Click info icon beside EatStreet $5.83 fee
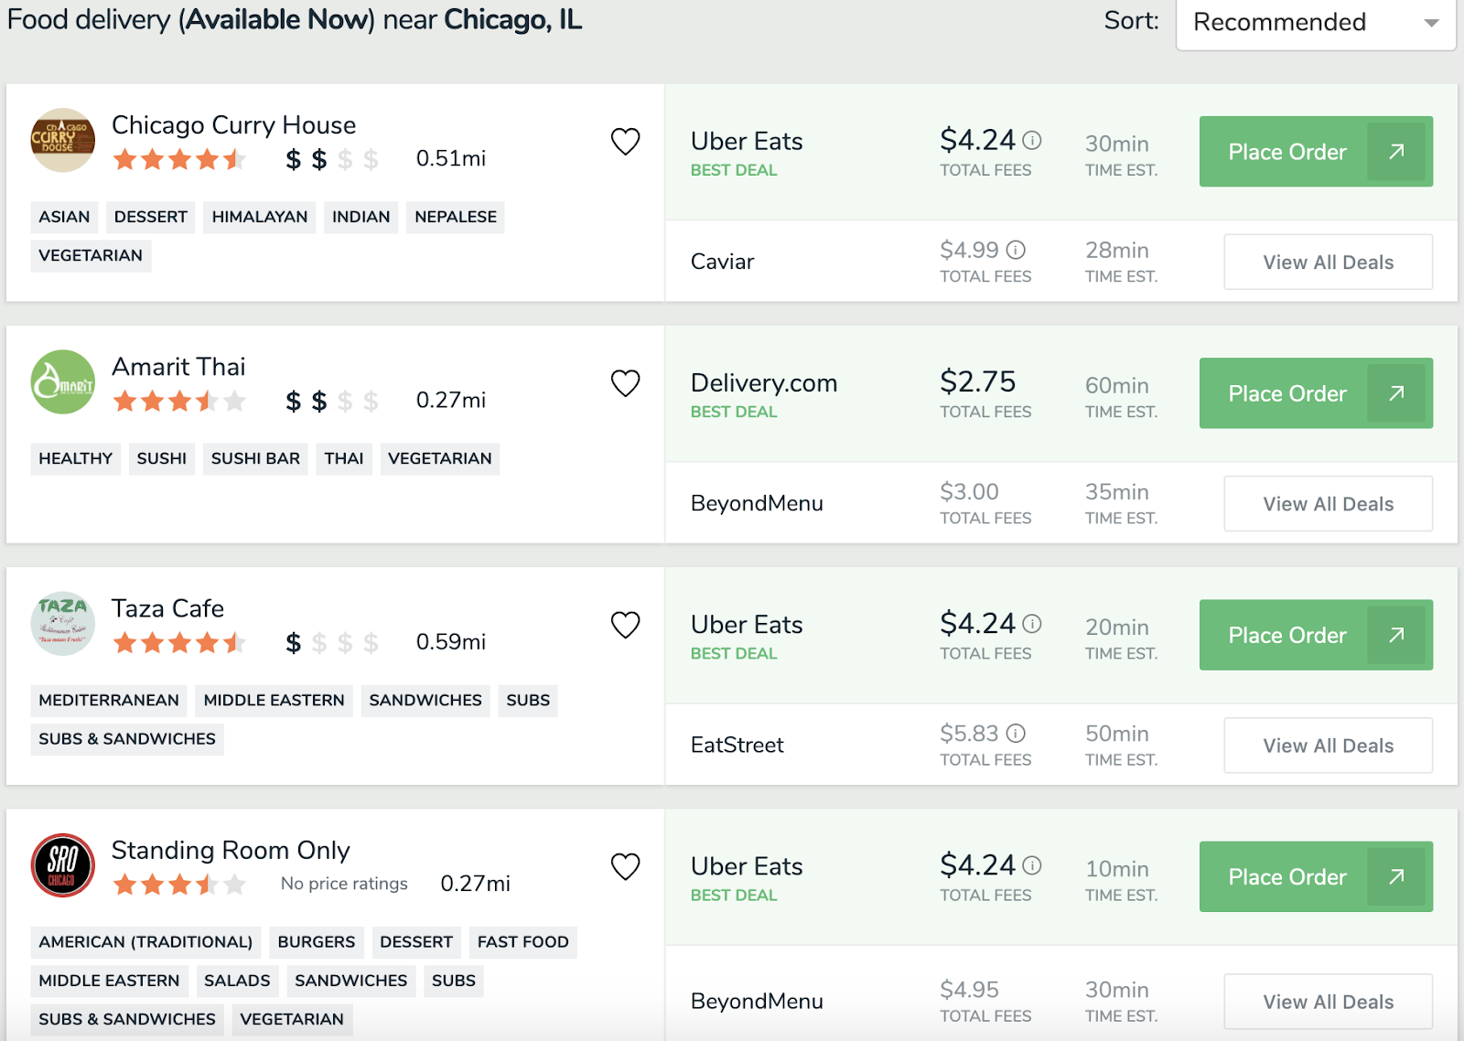The height and width of the screenshot is (1041, 1464). point(1016,734)
